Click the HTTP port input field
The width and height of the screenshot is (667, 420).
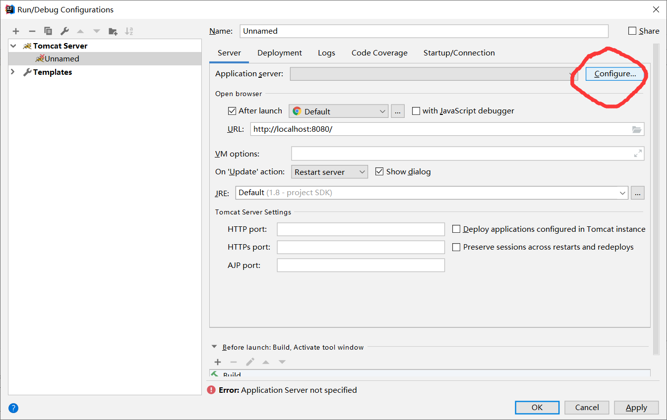[361, 229]
